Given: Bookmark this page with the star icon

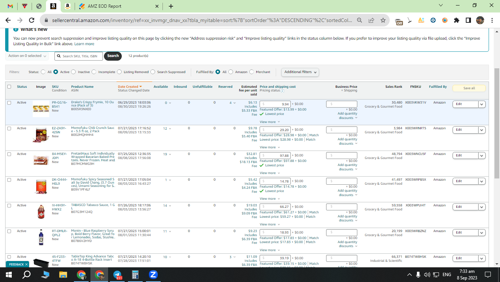Looking at the screenshot, I should pos(383,21).
